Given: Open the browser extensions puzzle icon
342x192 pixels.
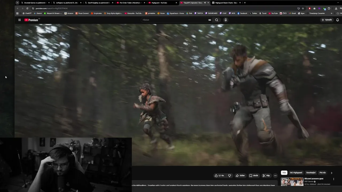Looking at the screenshot, I should [329, 8].
